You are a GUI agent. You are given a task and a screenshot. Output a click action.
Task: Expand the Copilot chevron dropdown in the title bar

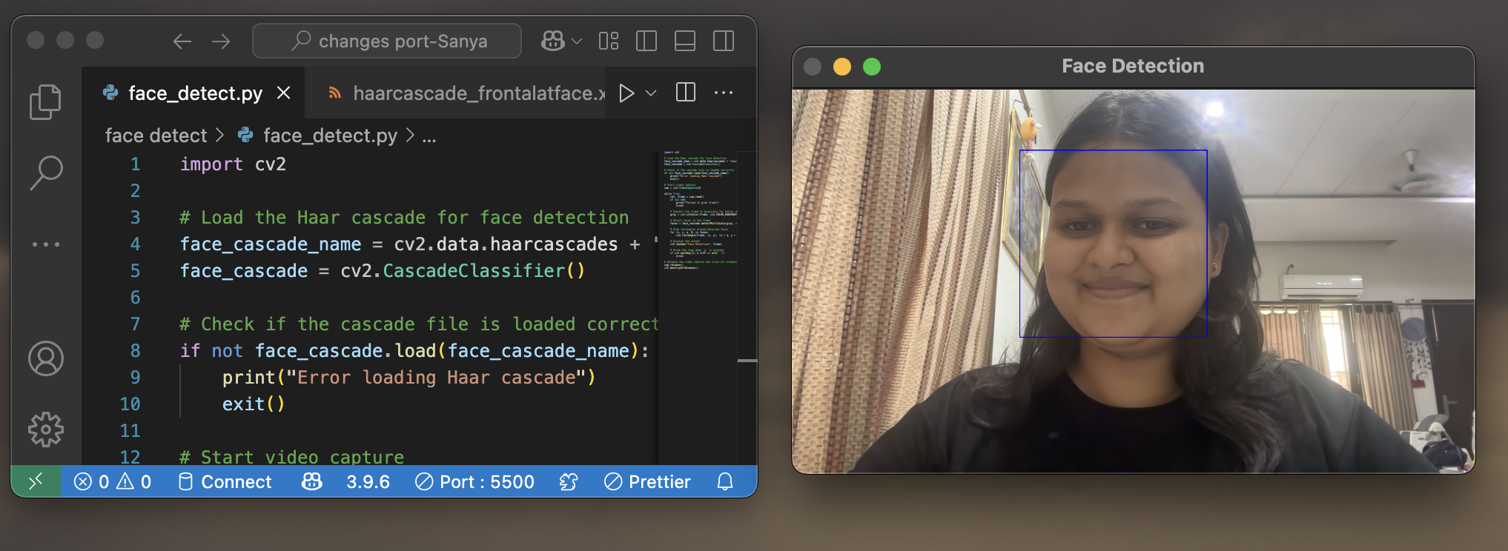click(577, 41)
